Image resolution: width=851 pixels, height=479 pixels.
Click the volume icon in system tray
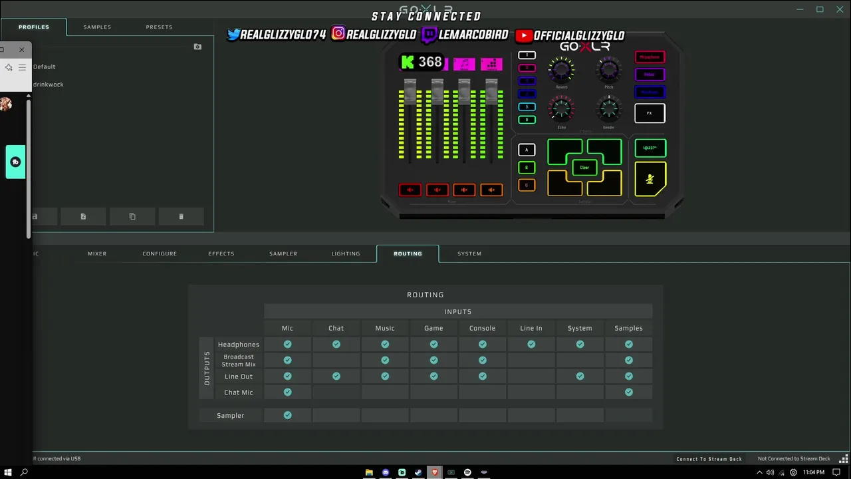[771, 472]
